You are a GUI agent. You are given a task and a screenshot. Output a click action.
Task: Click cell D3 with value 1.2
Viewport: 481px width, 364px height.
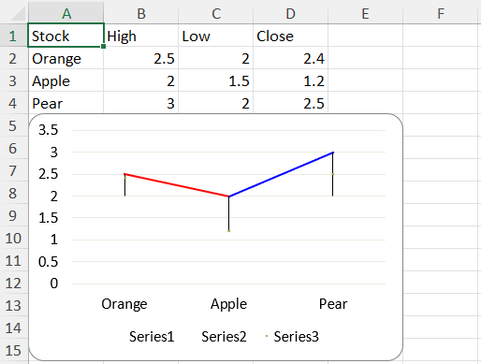[x=291, y=80]
